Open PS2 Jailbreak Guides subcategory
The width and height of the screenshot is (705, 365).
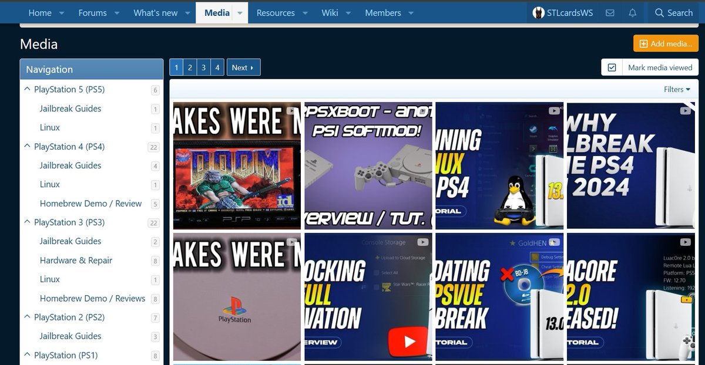70,336
